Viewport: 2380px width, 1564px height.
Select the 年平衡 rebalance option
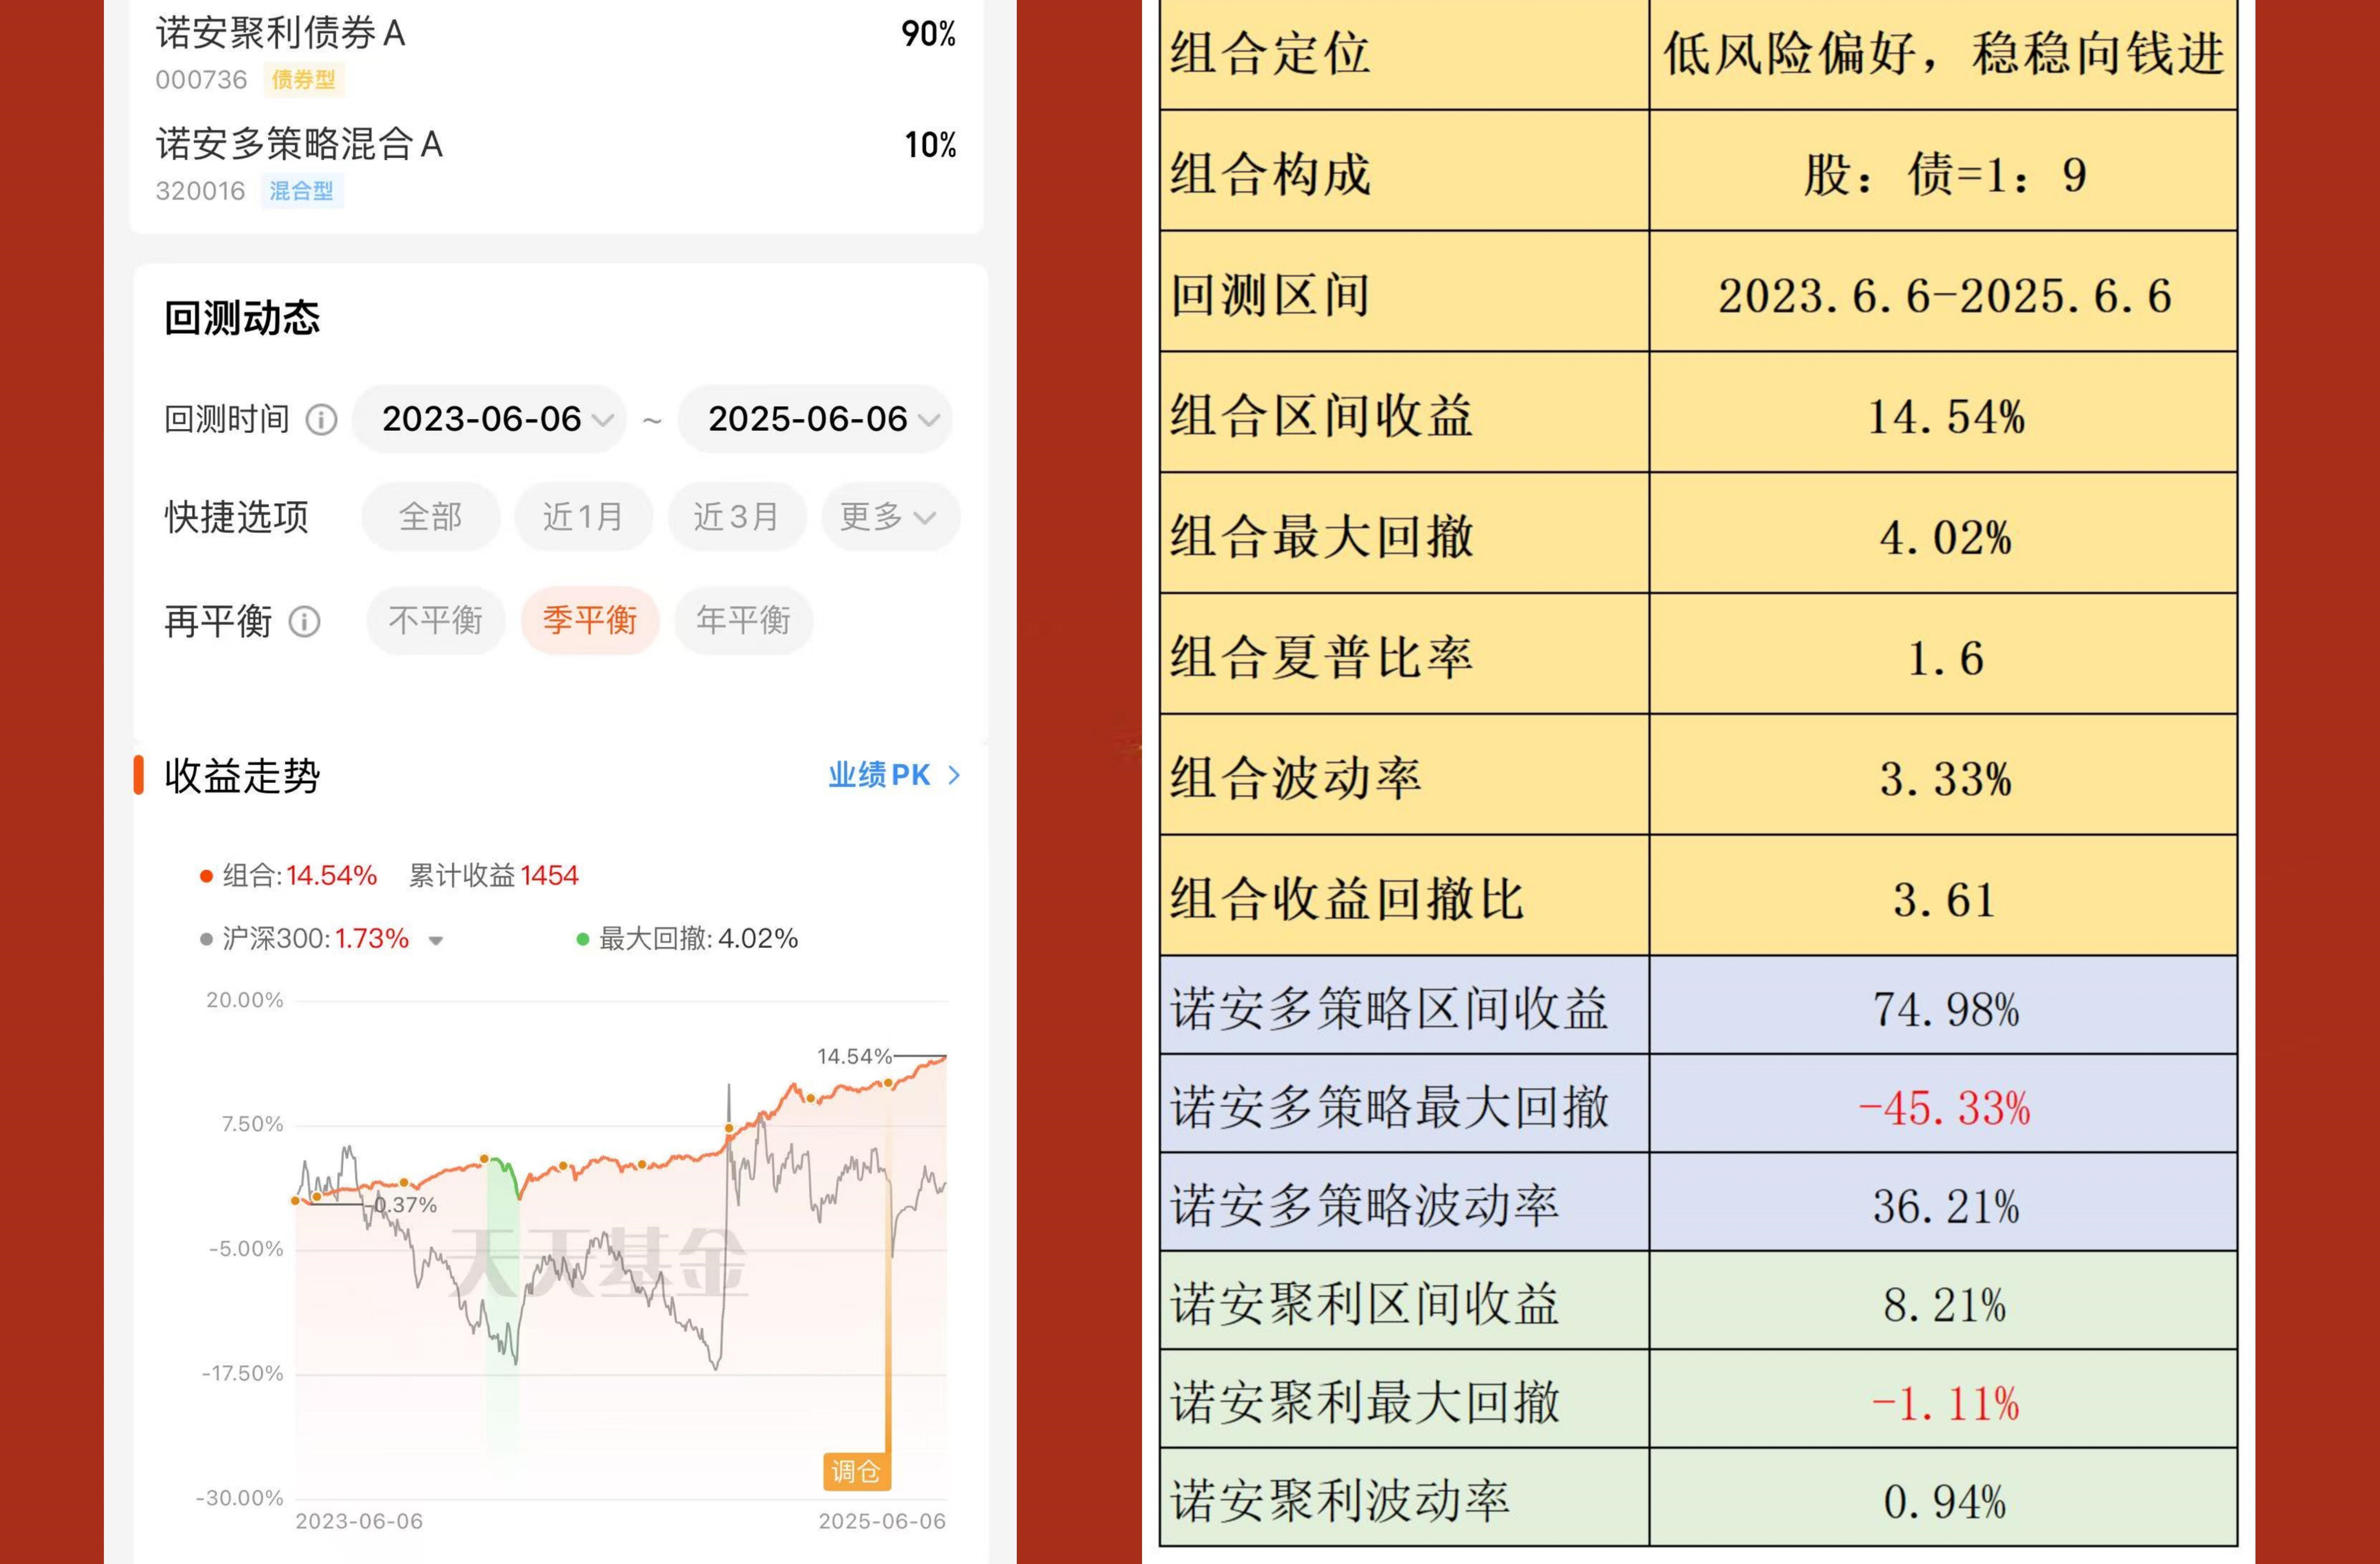[743, 621]
